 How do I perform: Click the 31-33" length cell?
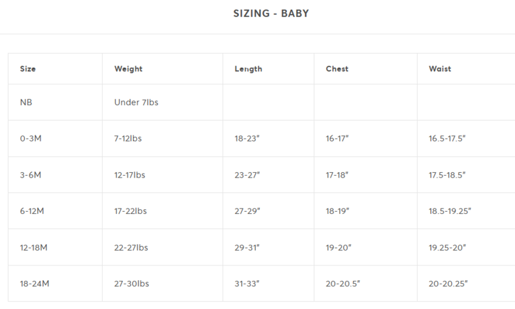[247, 284]
